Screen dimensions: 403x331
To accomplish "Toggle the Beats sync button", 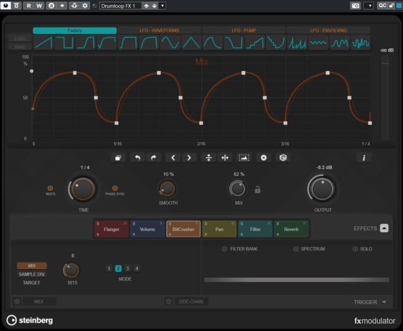I will pyautogui.click(x=51, y=189).
